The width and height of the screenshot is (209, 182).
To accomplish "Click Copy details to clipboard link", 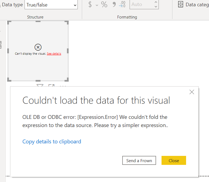I will click(x=52, y=142).
